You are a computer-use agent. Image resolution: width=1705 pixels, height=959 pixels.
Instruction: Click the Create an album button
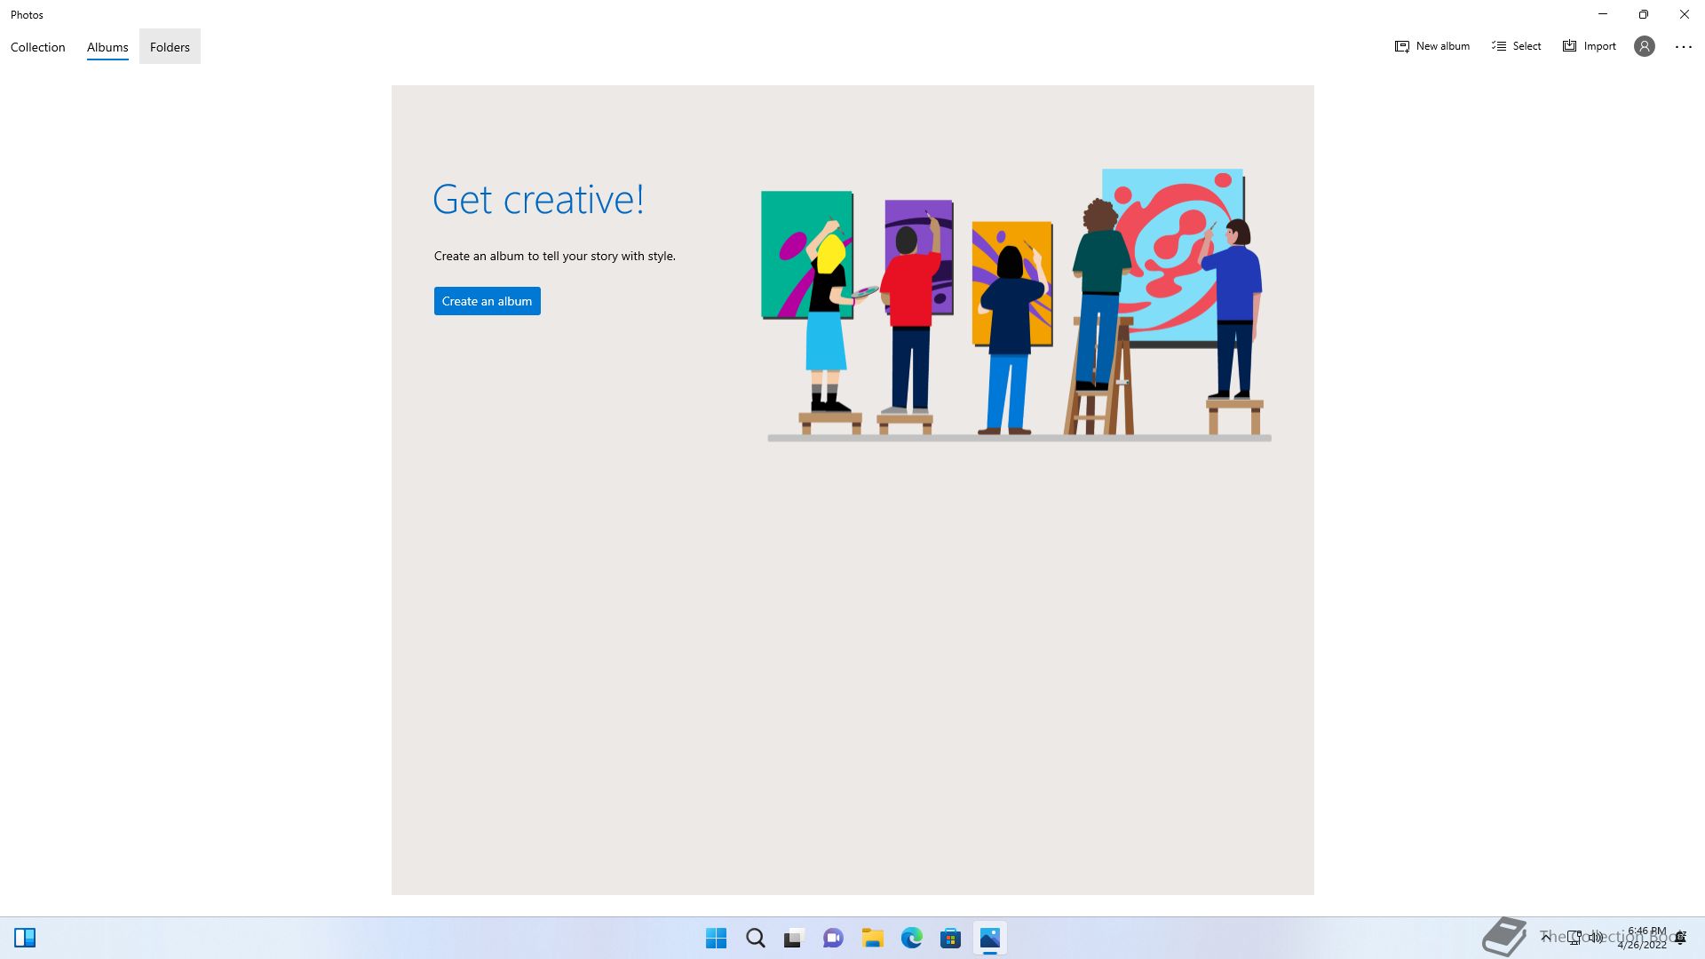[487, 301]
